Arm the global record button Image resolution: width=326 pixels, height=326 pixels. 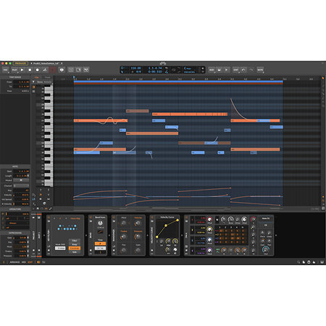click(38, 70)
